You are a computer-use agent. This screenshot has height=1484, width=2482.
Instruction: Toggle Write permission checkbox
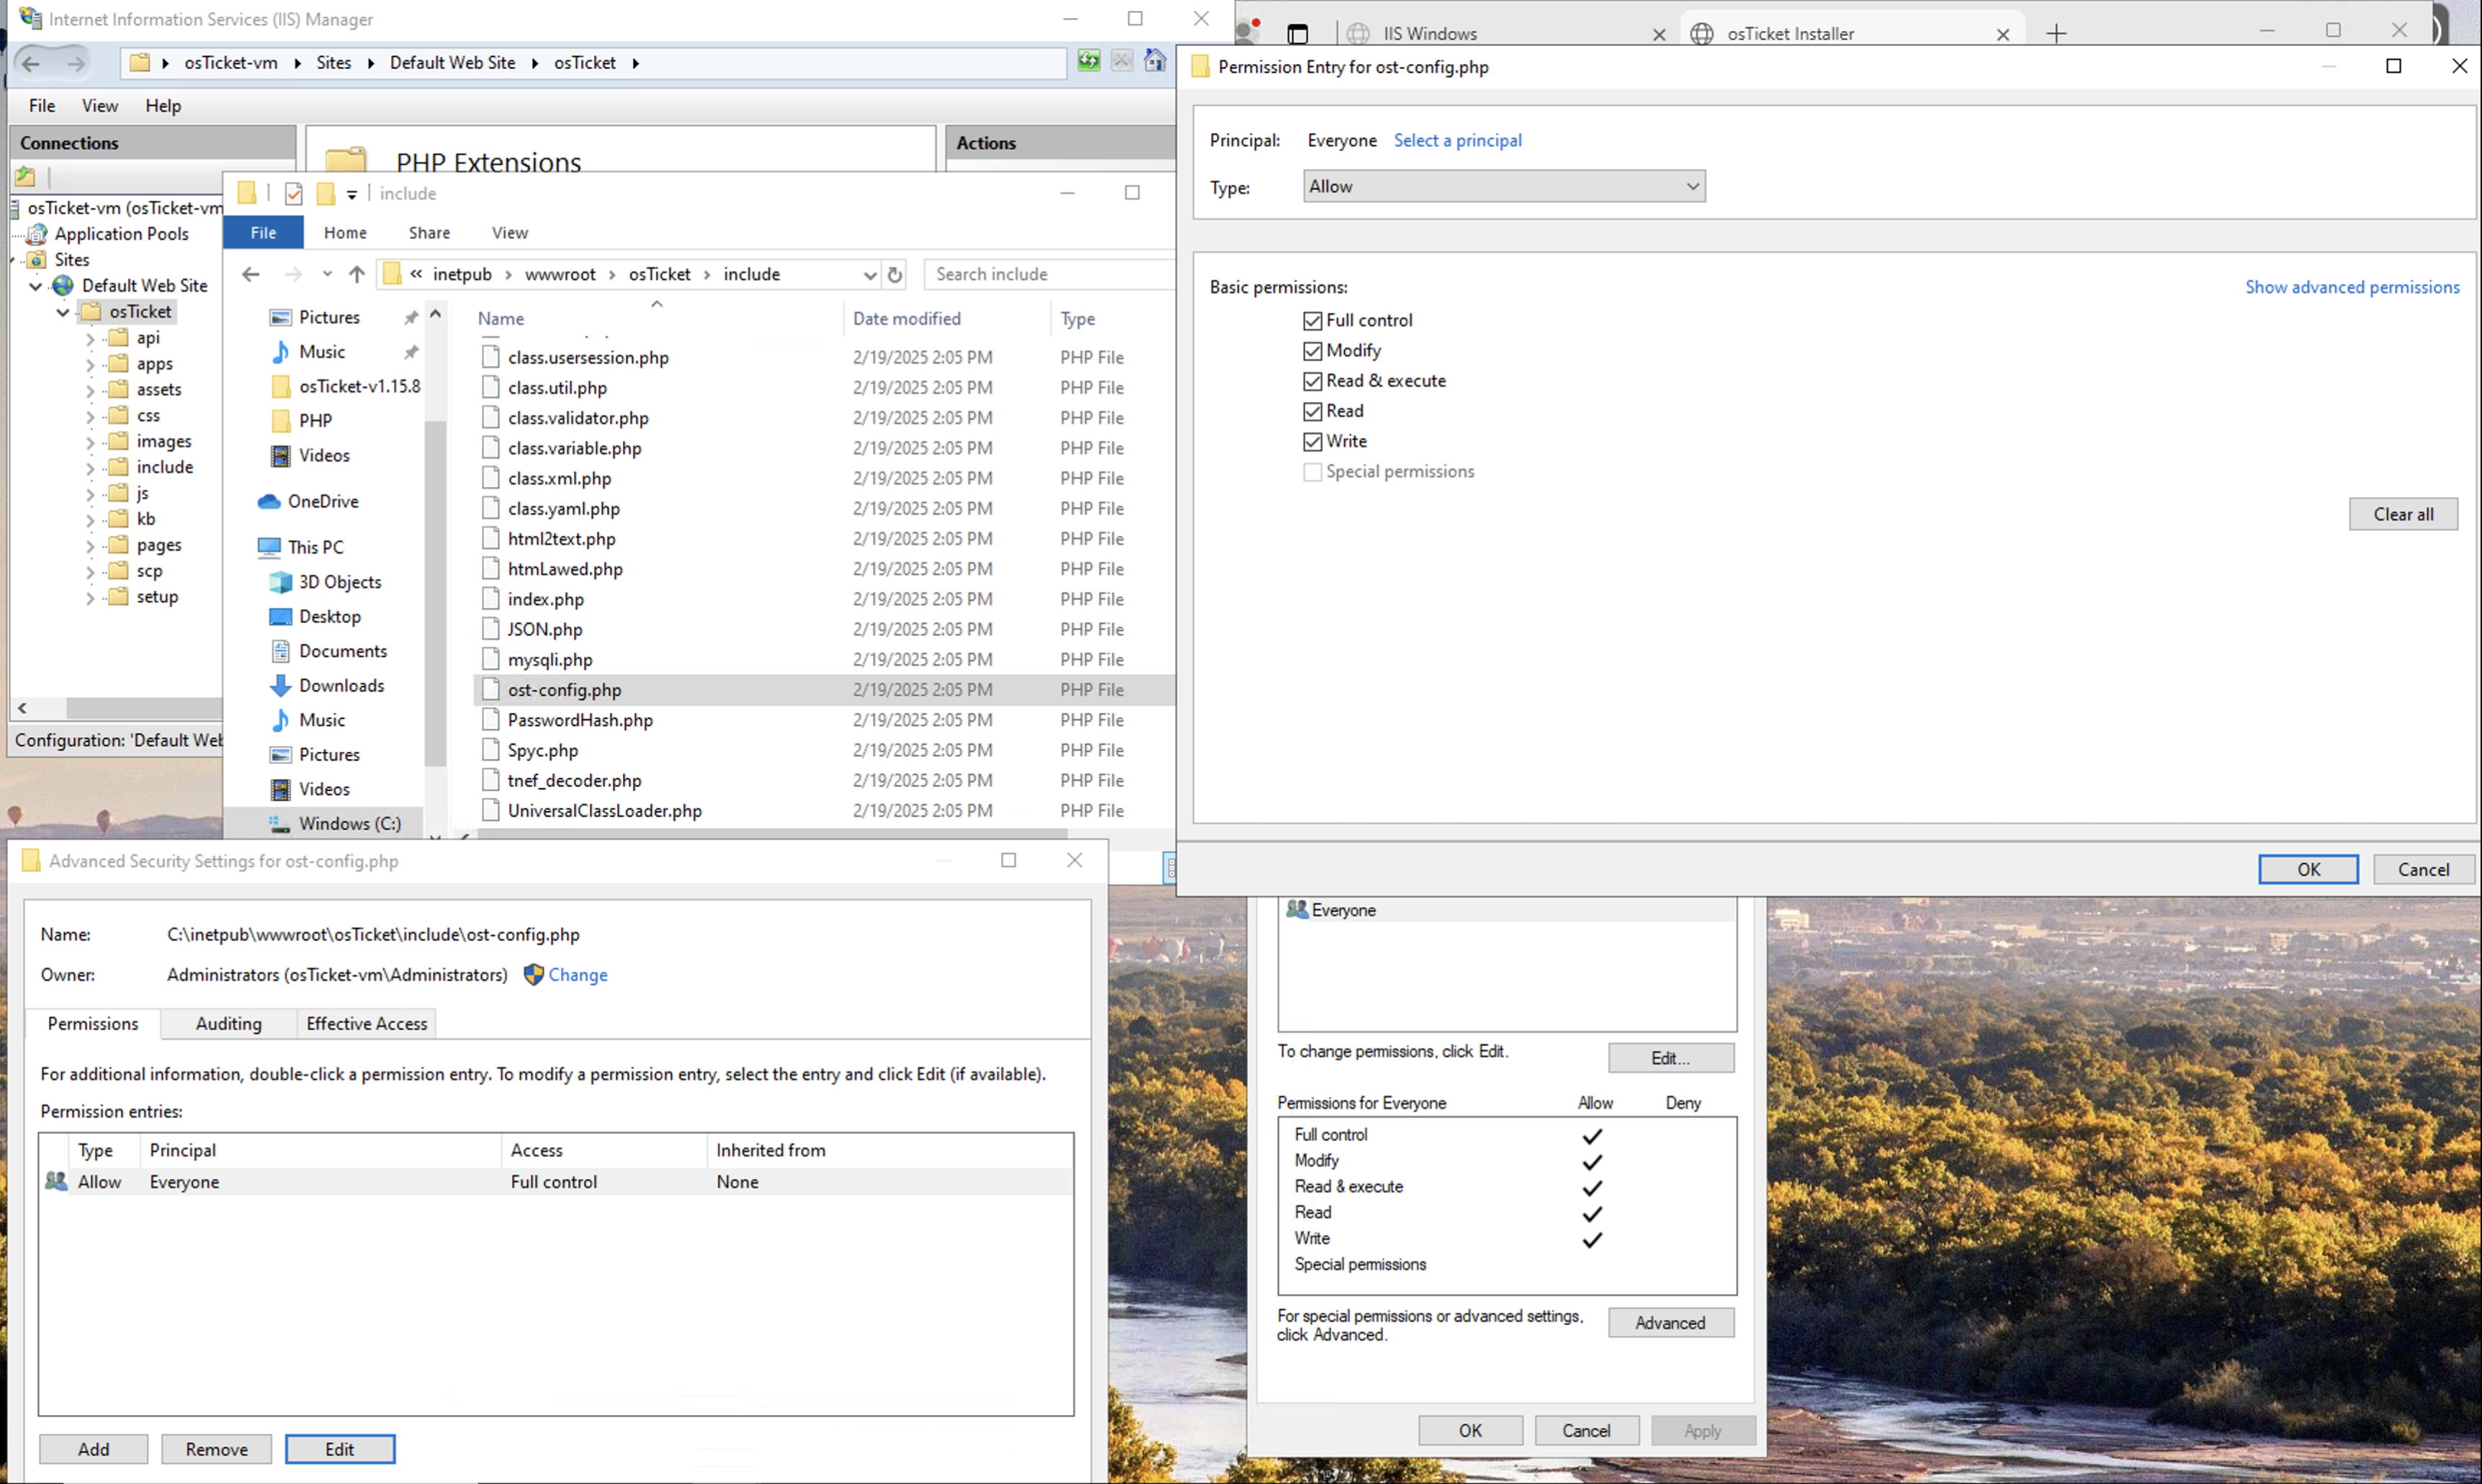click(1312, 441)
